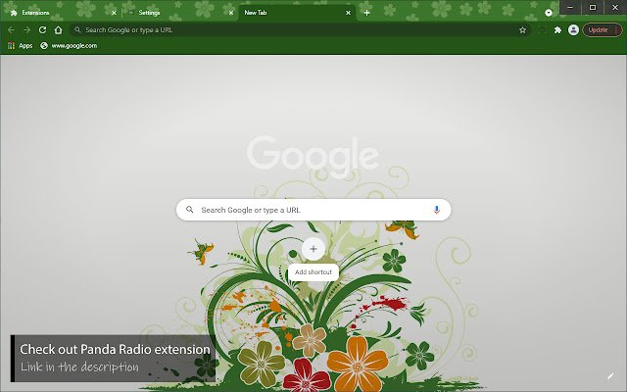627x392 pixels.
Task: Open the Apps bookmark shortcut
Action: (x=20, y=46)
